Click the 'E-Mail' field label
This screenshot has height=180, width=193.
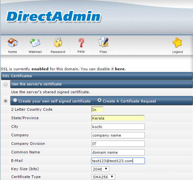coord(17,161)
